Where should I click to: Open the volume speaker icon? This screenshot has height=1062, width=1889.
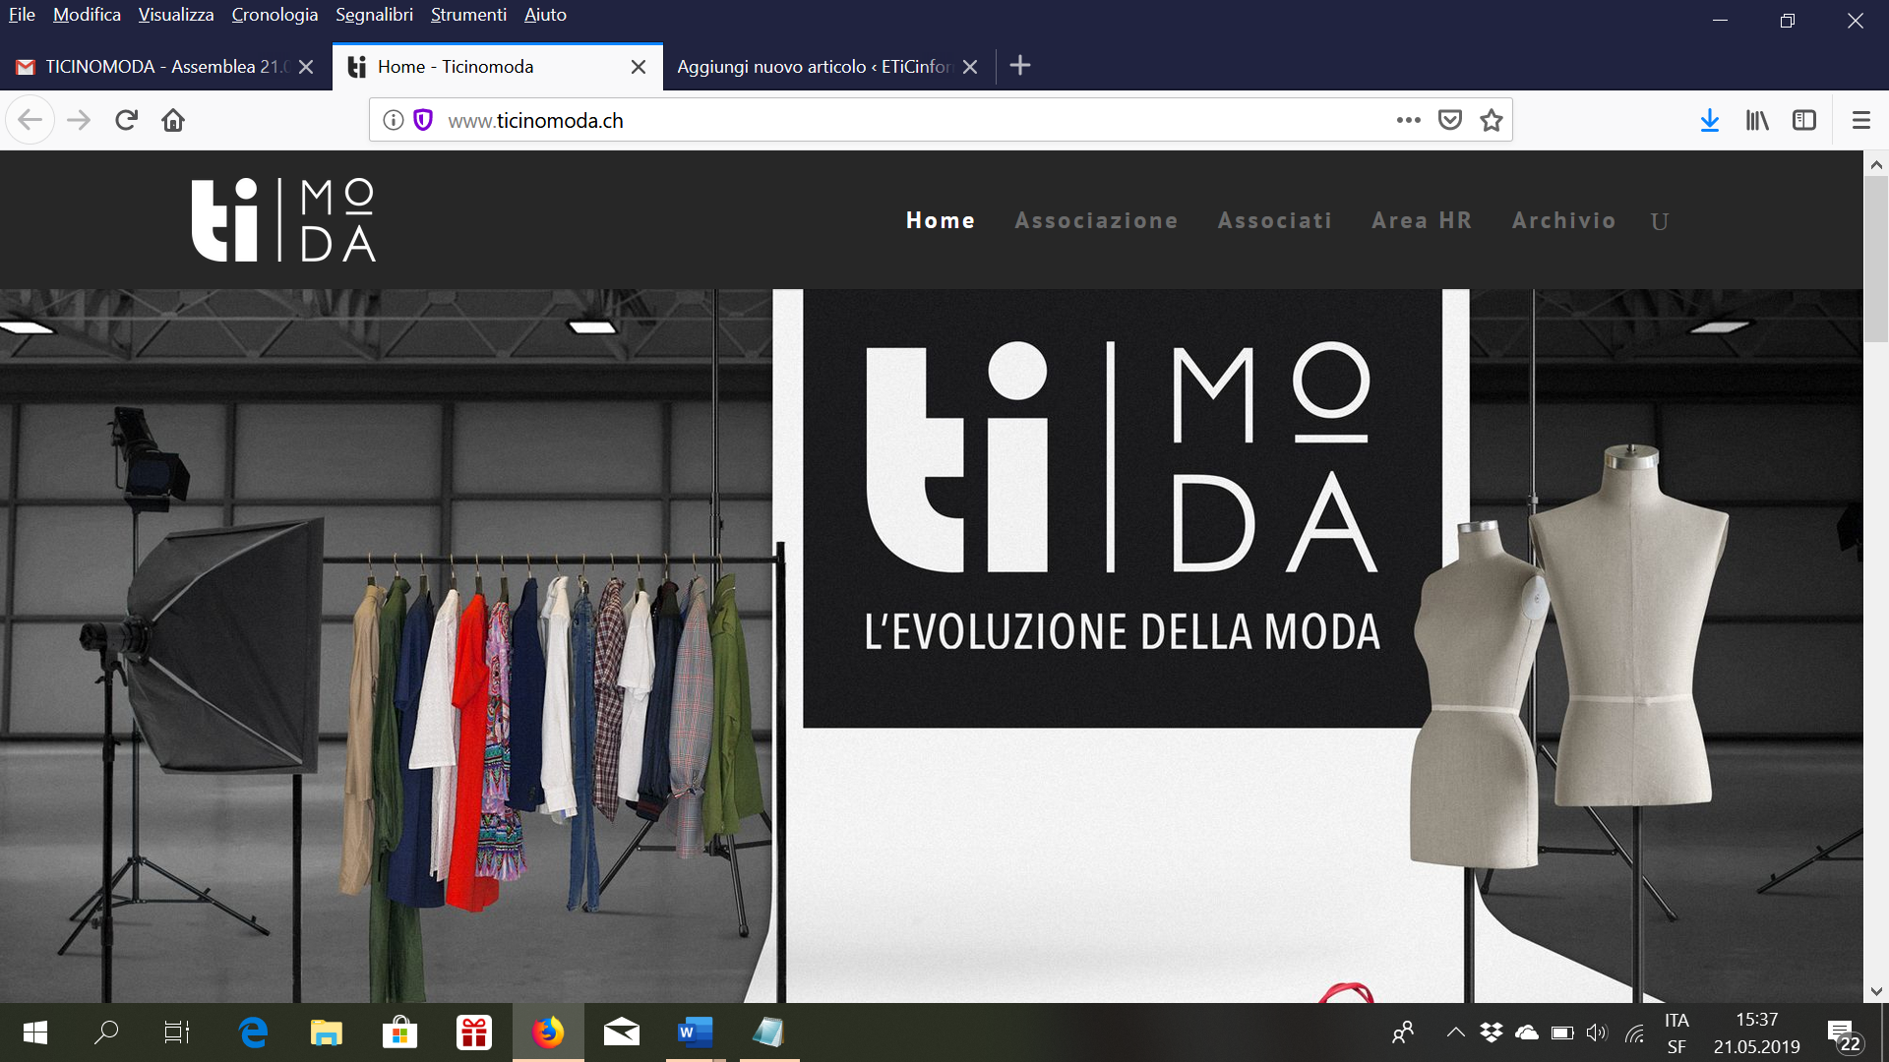(1597, 1032)
